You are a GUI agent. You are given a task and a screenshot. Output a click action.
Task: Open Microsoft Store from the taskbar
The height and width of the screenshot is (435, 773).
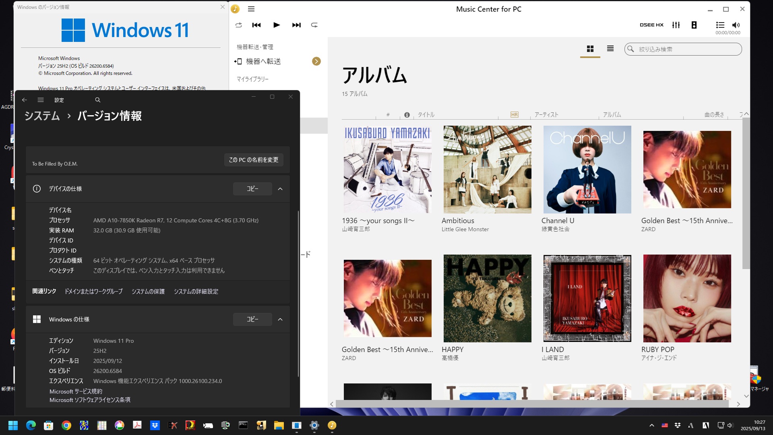(49, 425)
